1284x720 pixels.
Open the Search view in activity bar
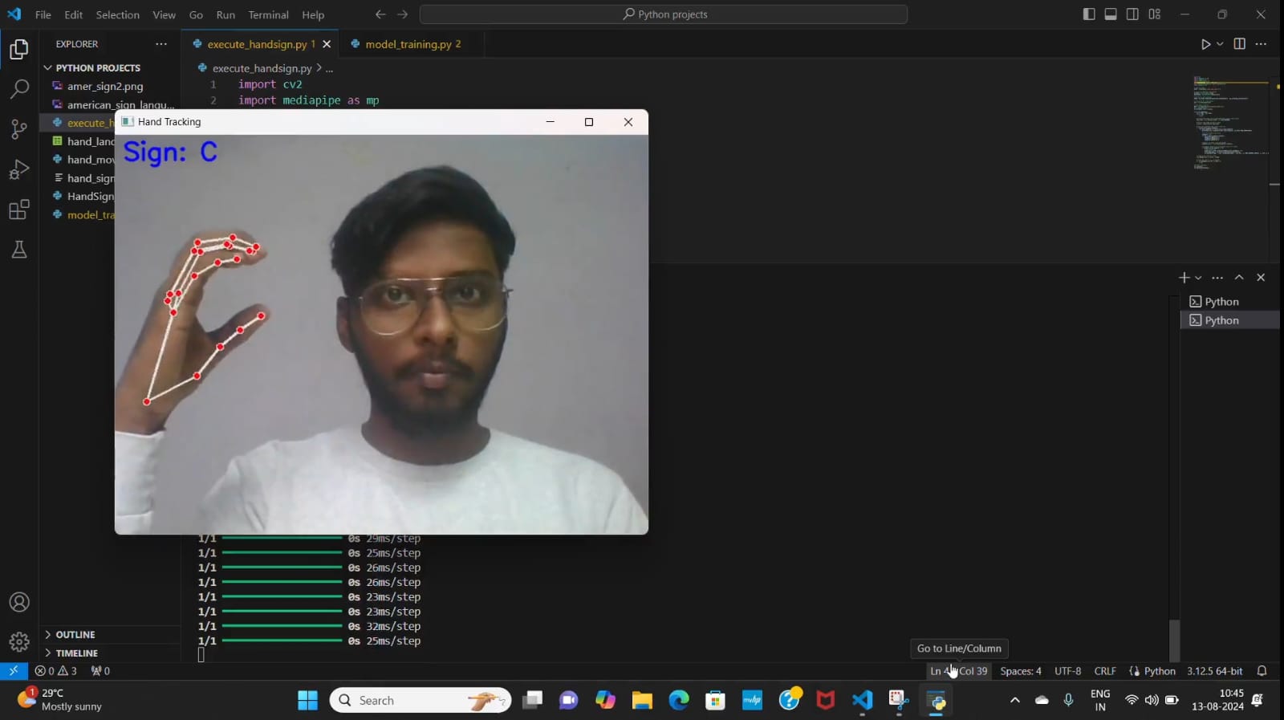click(19, 89)
